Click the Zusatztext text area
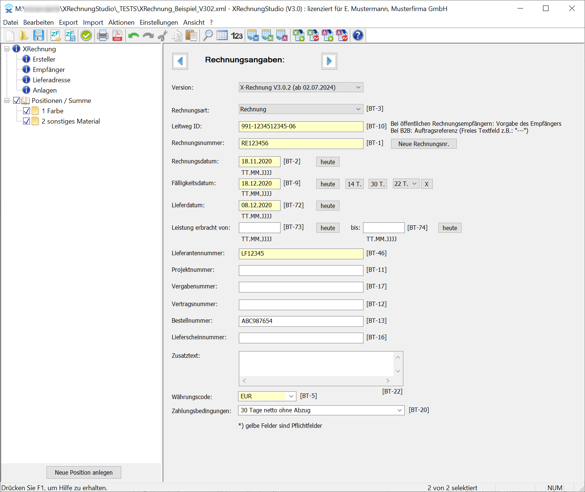585x492 pixels. coord(316,364)
